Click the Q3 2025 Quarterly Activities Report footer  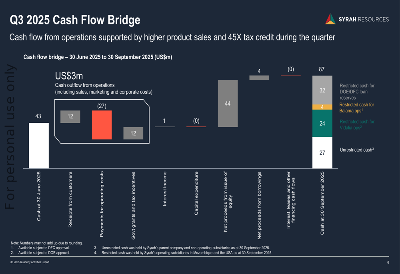coord(30,262)
